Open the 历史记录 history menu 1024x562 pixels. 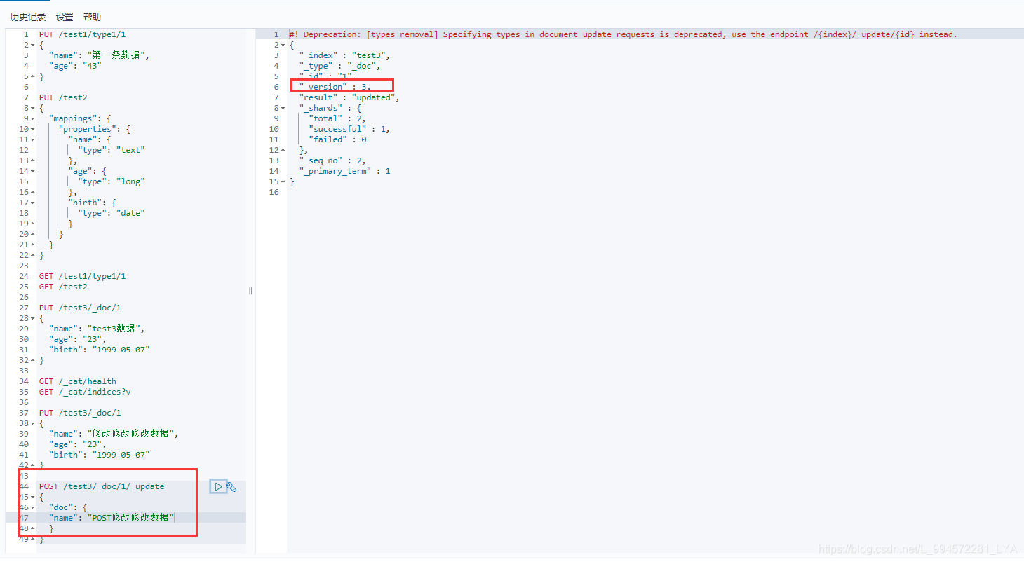[28, 17]
